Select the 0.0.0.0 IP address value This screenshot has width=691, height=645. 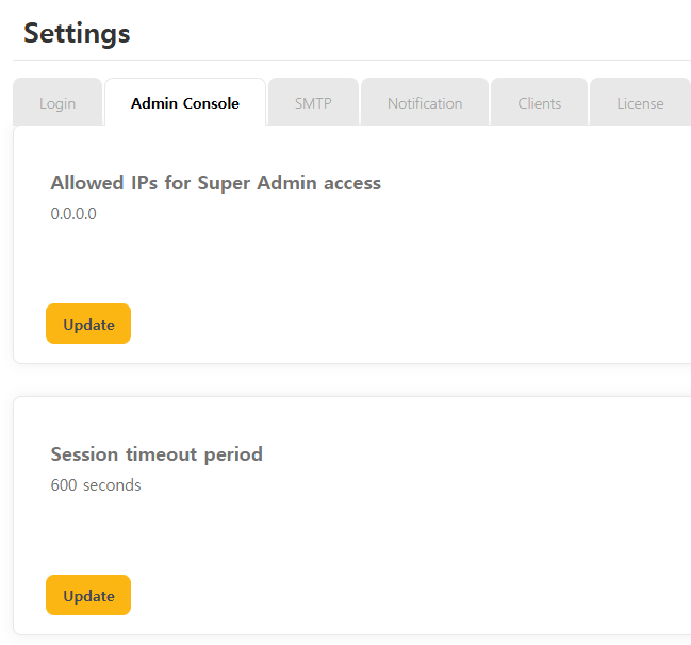click(73, 213)
